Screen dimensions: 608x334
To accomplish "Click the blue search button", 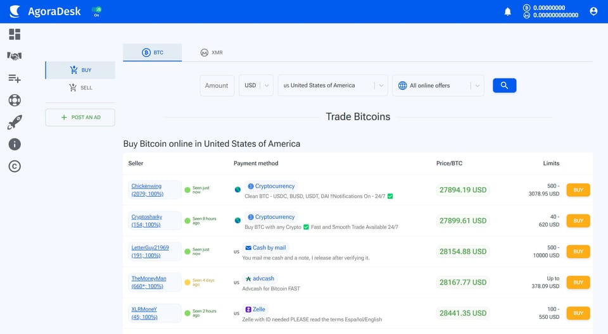I will tap(505, 85).
